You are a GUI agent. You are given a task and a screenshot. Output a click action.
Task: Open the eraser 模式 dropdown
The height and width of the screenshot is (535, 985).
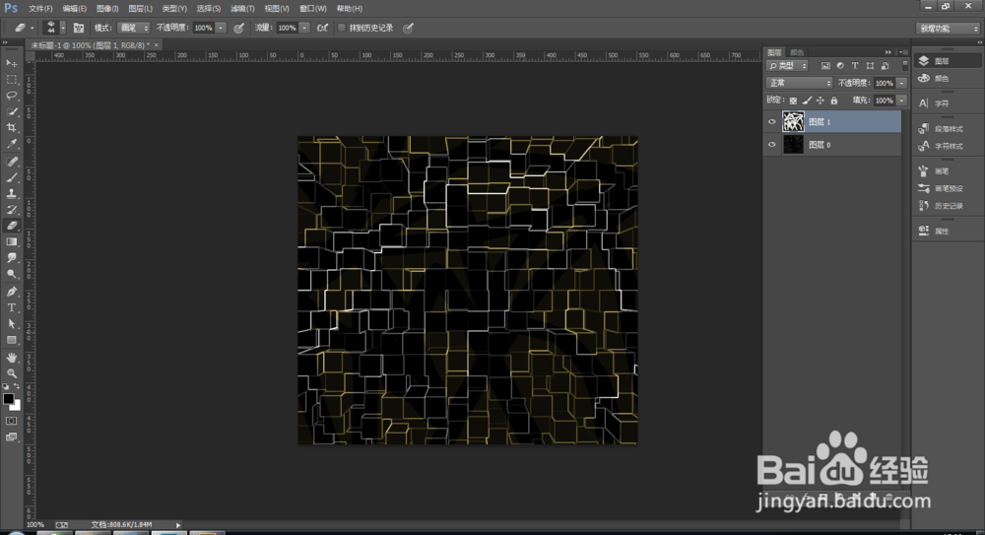[x=133, y=28]
